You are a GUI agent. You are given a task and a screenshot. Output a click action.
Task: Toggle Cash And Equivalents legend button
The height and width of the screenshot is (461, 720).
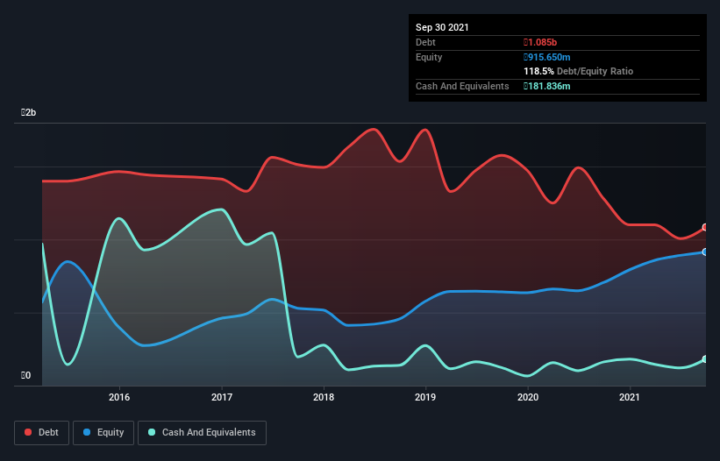pos(202,433)
